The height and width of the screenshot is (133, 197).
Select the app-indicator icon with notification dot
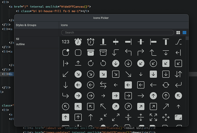coord(66,52)
